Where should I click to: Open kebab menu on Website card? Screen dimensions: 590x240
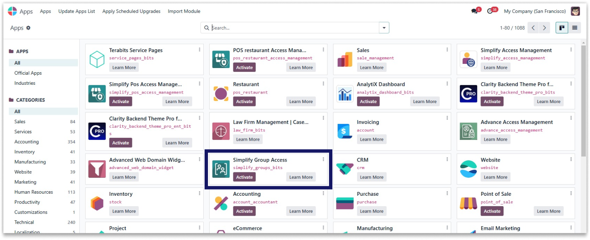(x=571, y=159)
